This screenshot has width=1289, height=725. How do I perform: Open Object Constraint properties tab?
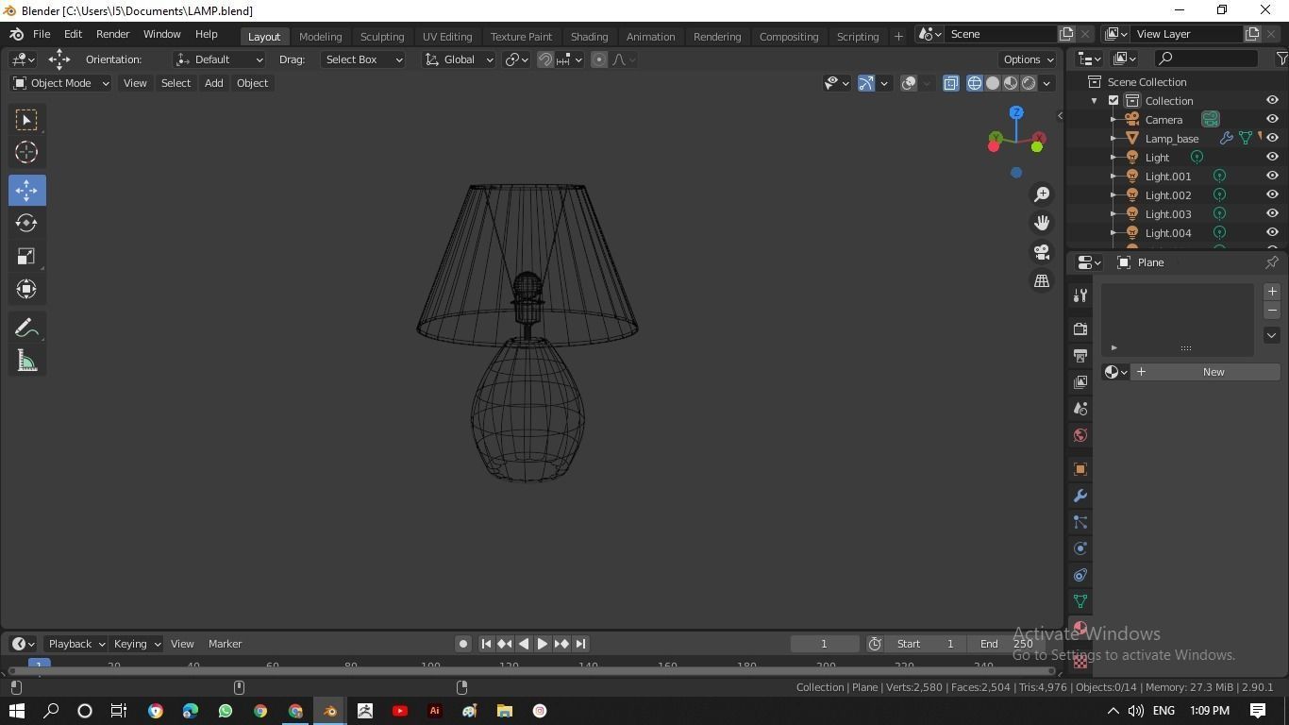pyautogui.click(x=1080, y=575)
